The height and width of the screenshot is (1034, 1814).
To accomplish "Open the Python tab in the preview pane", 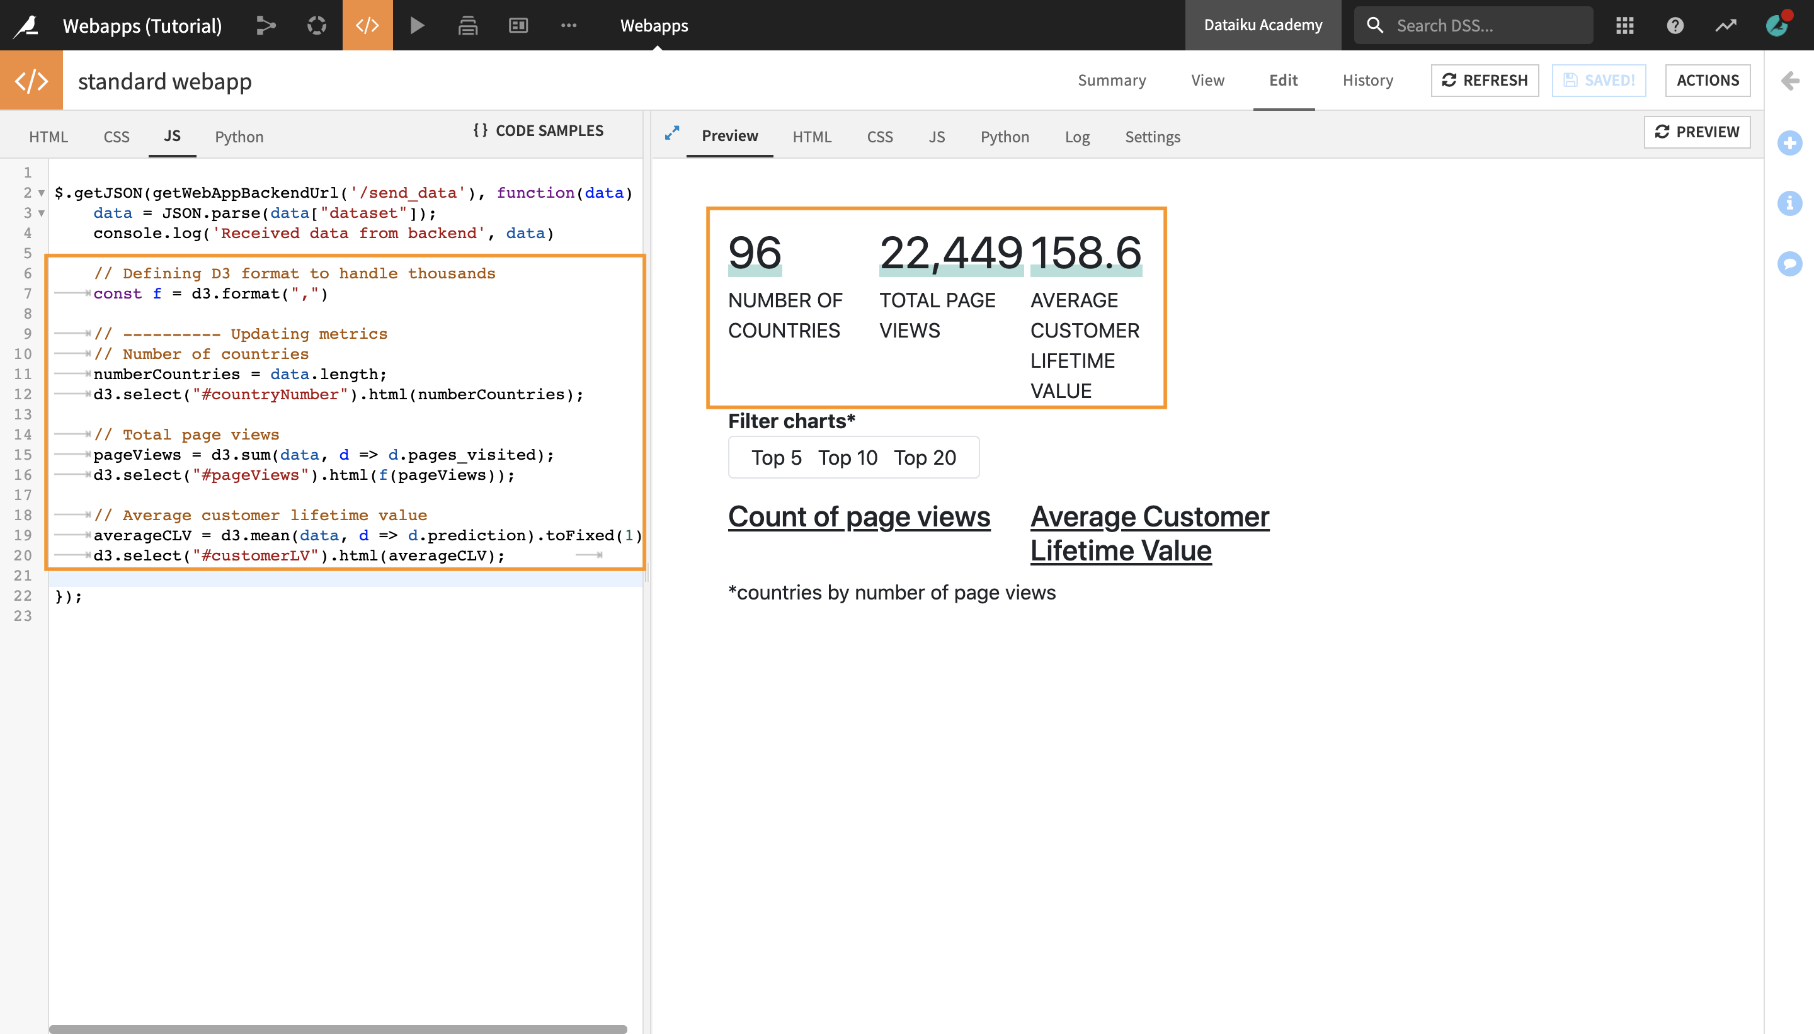I will 1004,137.
